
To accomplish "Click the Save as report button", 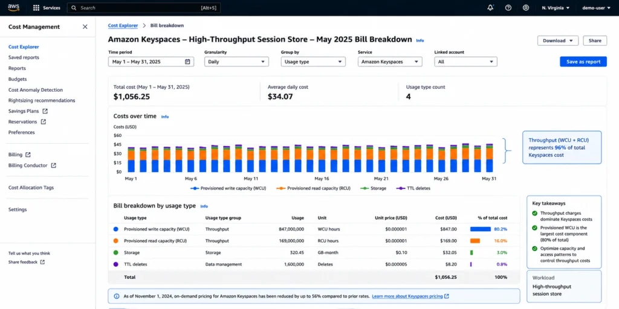I will click(583, 62).
